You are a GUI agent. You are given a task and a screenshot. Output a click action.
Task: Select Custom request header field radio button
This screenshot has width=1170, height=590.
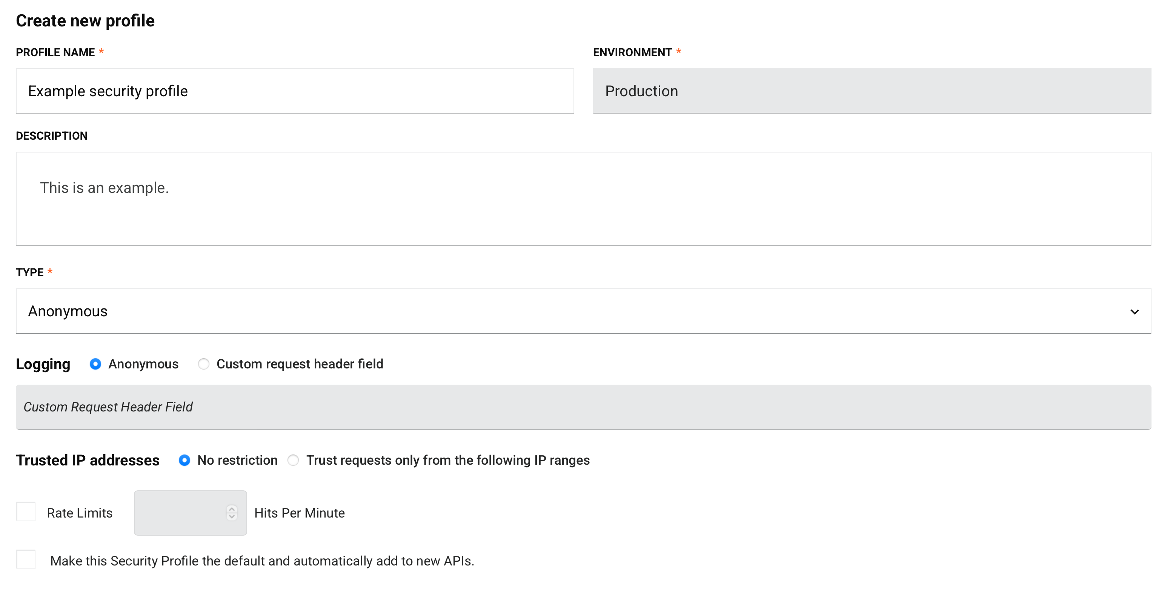click(203, 364)
